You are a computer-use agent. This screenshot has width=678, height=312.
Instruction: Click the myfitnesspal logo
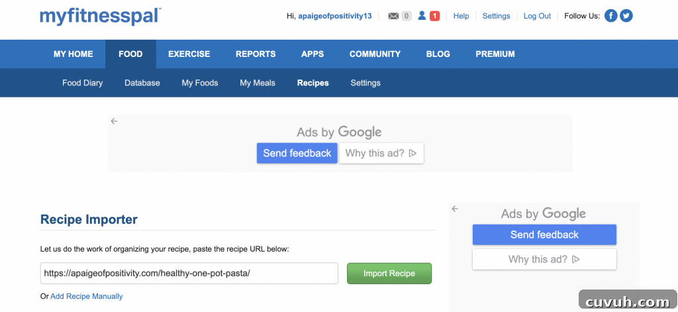(101, 16)
